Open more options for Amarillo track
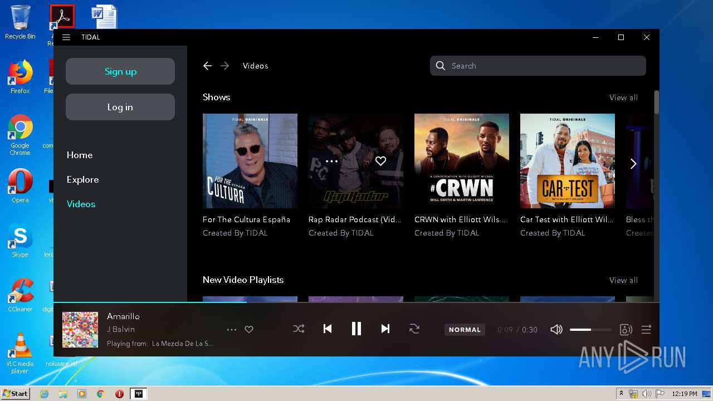 [232, 330]
